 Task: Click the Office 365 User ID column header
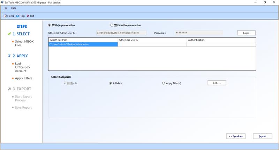152,40
